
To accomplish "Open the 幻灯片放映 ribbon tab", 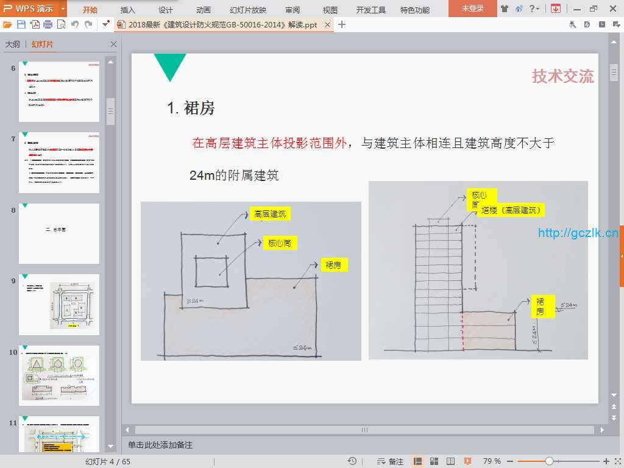I will click(248, 10).
